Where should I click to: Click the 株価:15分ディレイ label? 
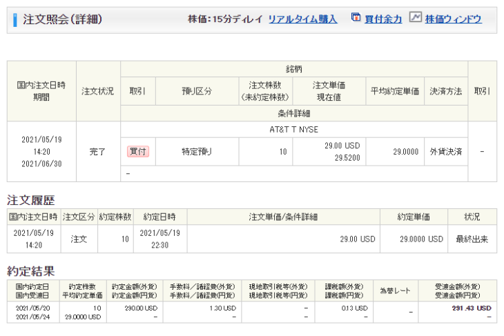click(x=225, y=19)
